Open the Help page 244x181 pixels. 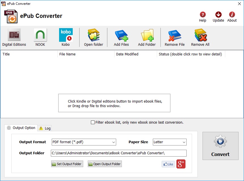click(x=203, y=17)
